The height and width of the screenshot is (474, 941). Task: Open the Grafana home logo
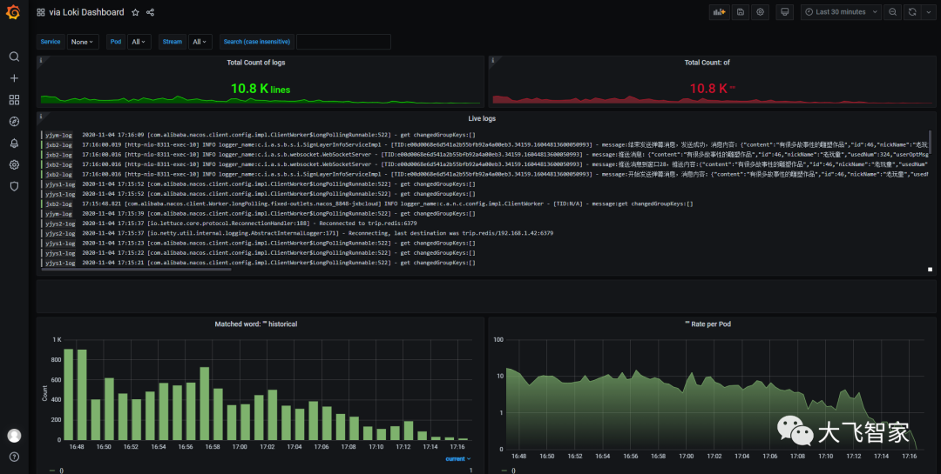coord(13,12)
